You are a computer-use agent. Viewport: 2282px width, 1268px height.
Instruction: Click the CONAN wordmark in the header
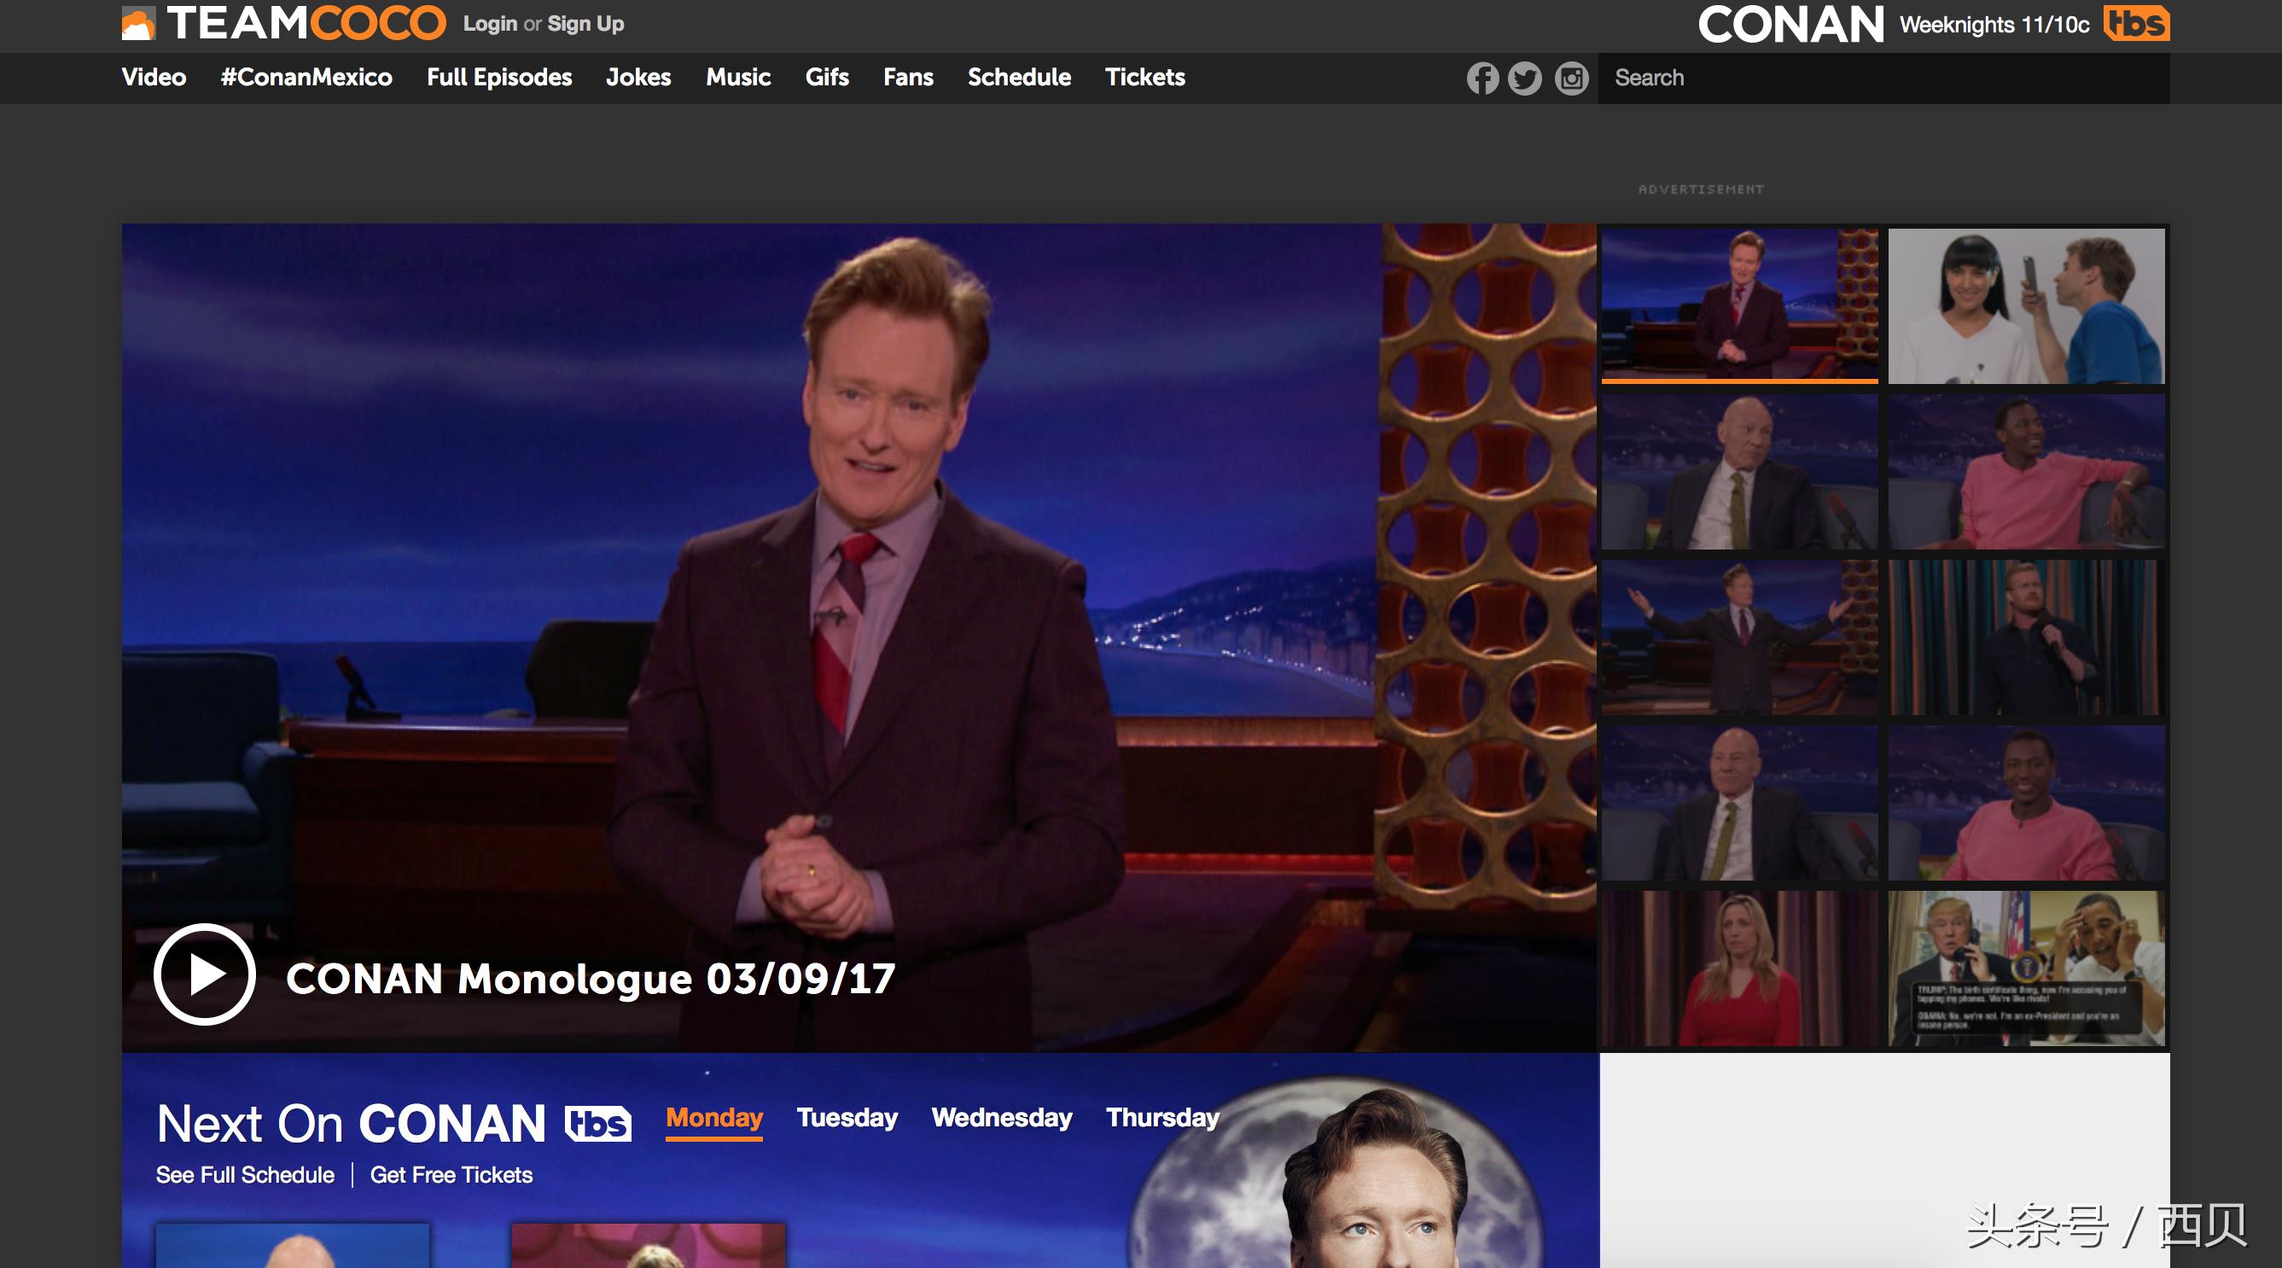coord(1790,25)
